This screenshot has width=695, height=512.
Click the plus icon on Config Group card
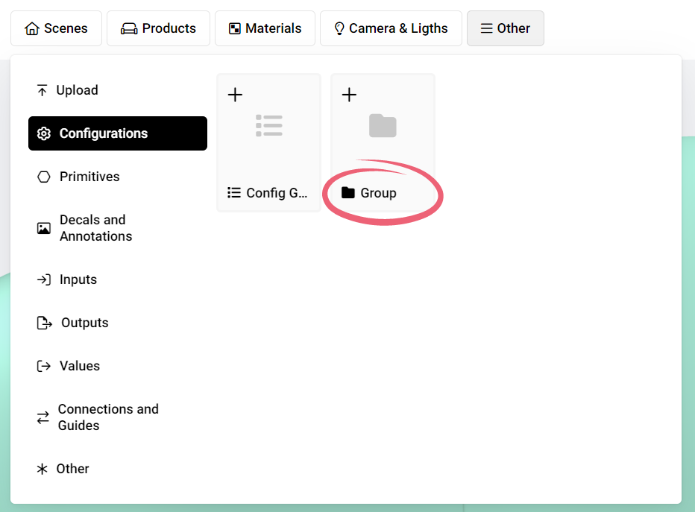point(235,95)
